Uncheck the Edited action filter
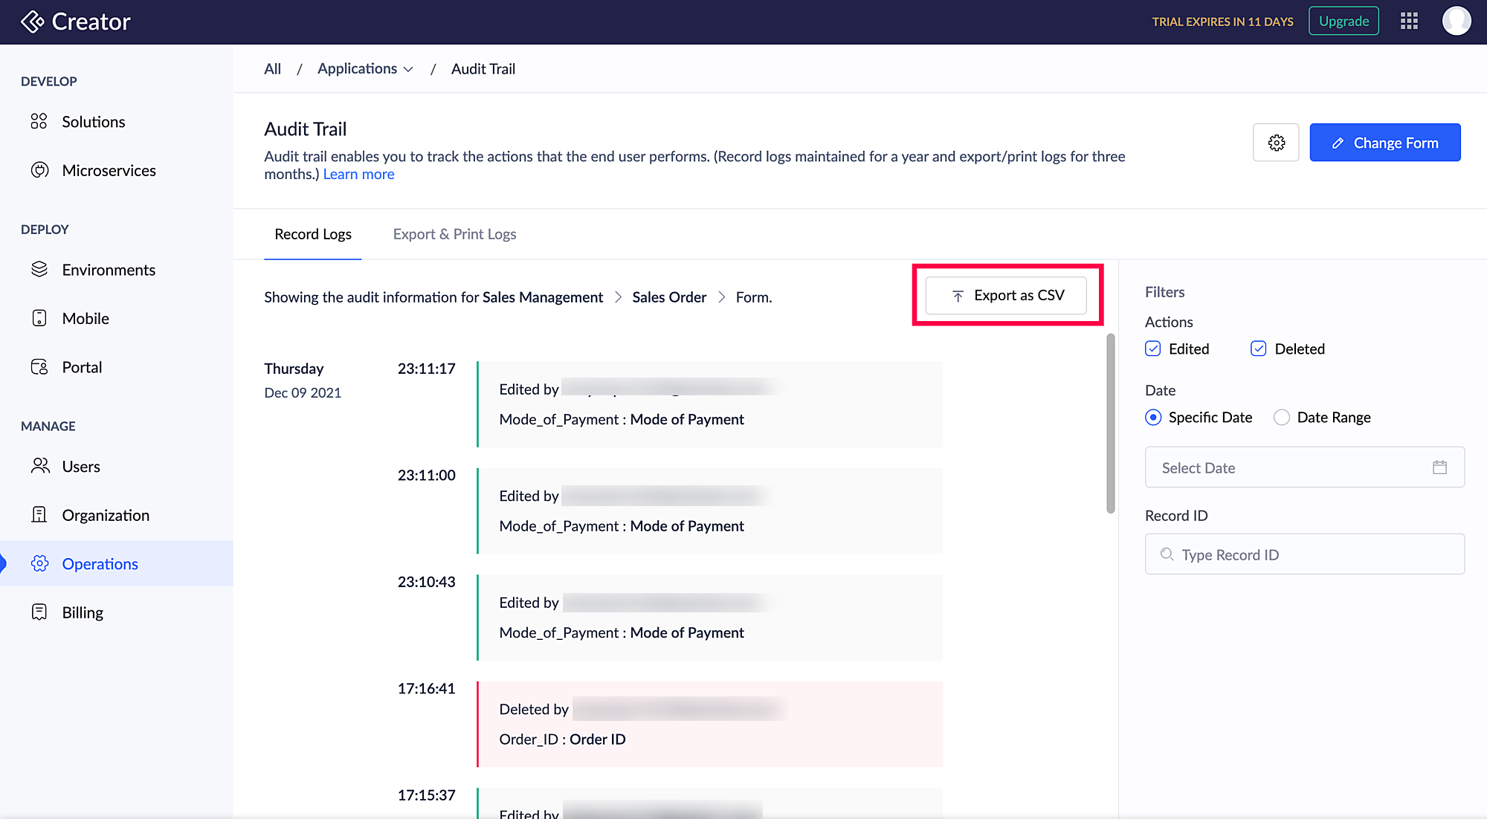 click(1153, 349)
